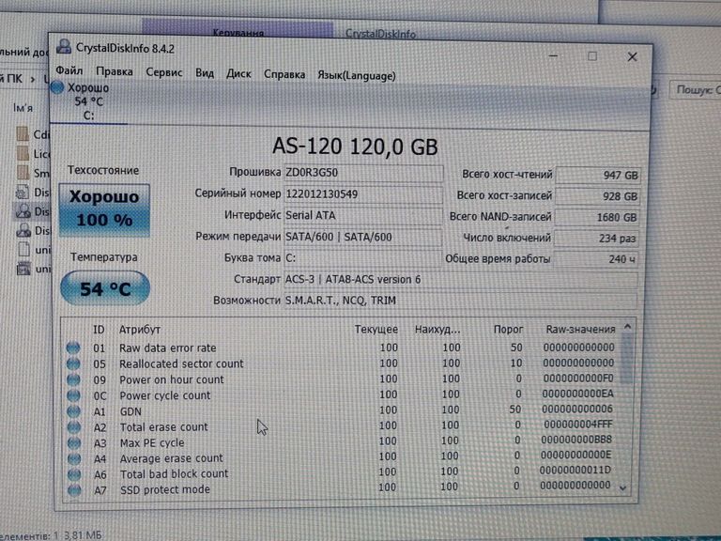This screenshot has width=721, height=541.
Task: Click the Прошивка field ZD0R3G50
Action: [363, 173]
